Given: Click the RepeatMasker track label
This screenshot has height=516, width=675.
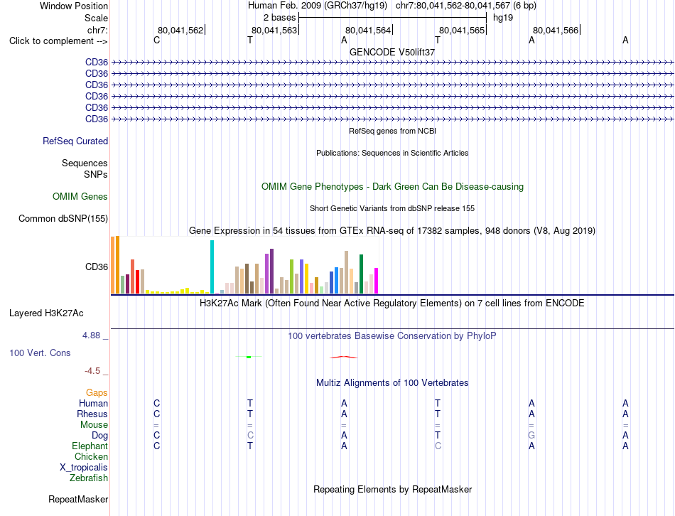Looking at the screenshot, I should coord(78,499).
